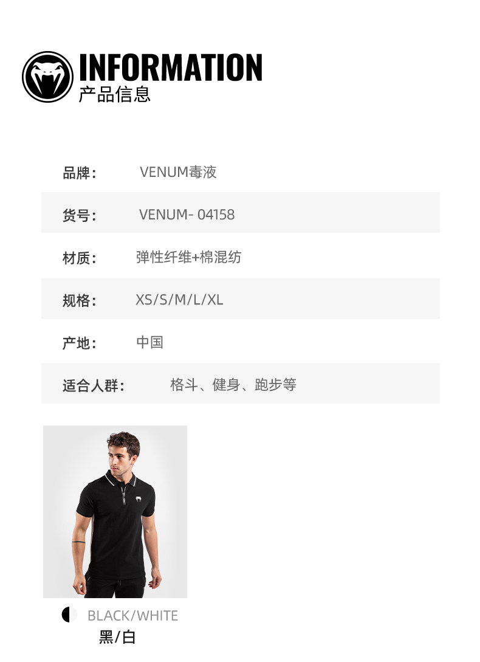Click the 货号 row label
480x662 pixels.
(x=80, y=215)
